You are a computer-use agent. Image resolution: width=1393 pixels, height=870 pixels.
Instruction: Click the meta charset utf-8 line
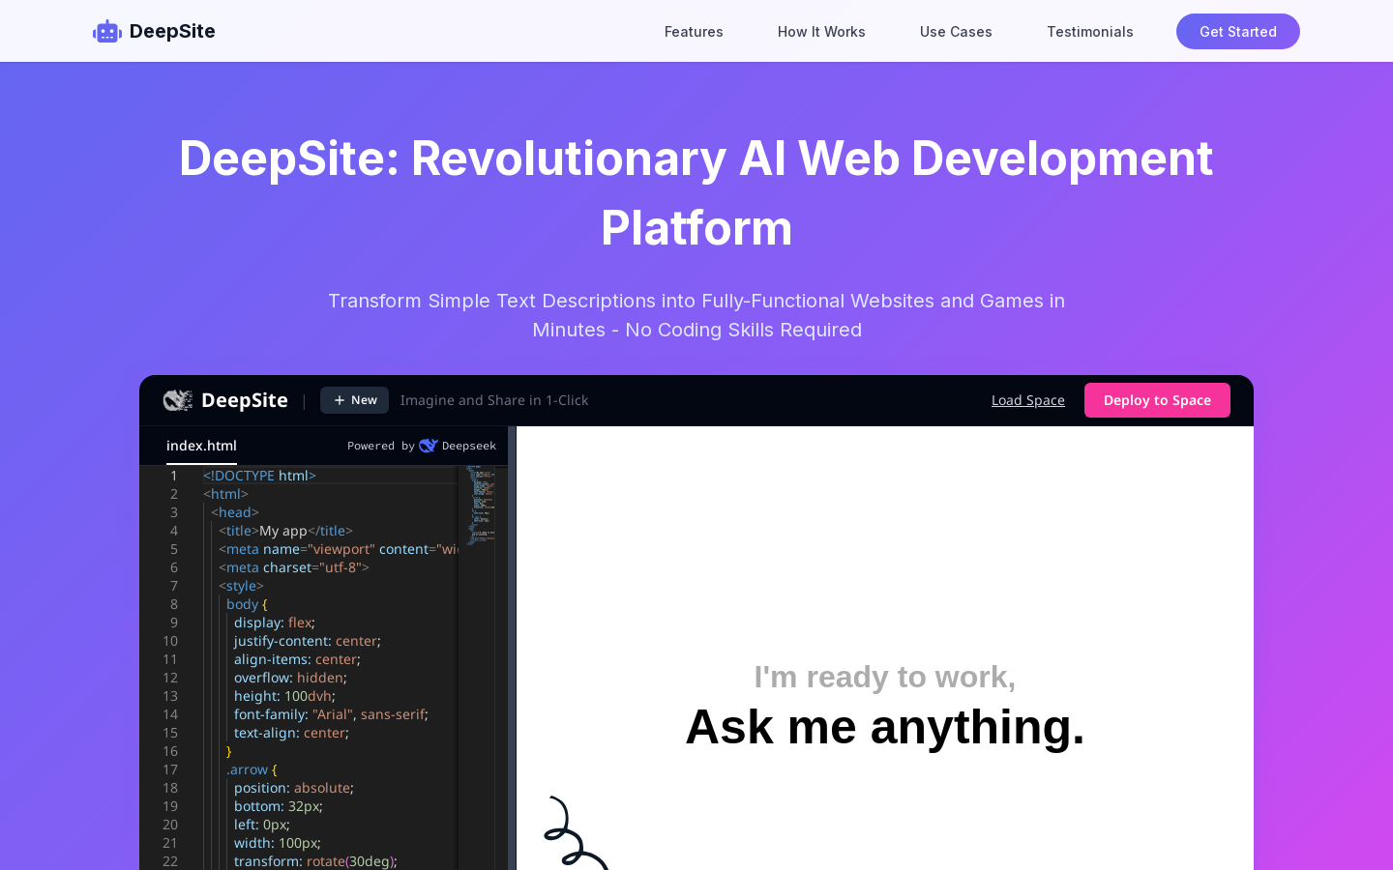click(x=294, y=567)
